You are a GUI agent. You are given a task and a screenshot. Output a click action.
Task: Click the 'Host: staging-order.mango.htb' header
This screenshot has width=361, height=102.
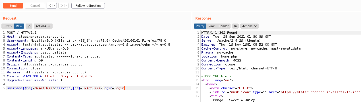pos(36,37)
